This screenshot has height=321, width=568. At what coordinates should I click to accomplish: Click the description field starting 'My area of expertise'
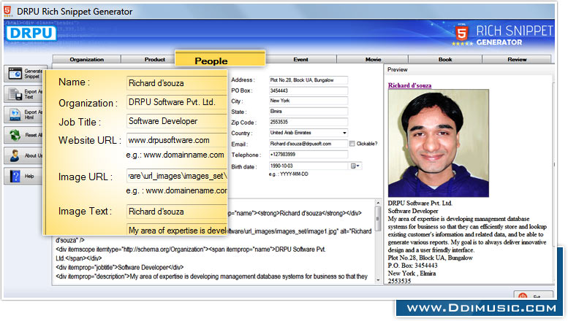[x=177, y=230]
